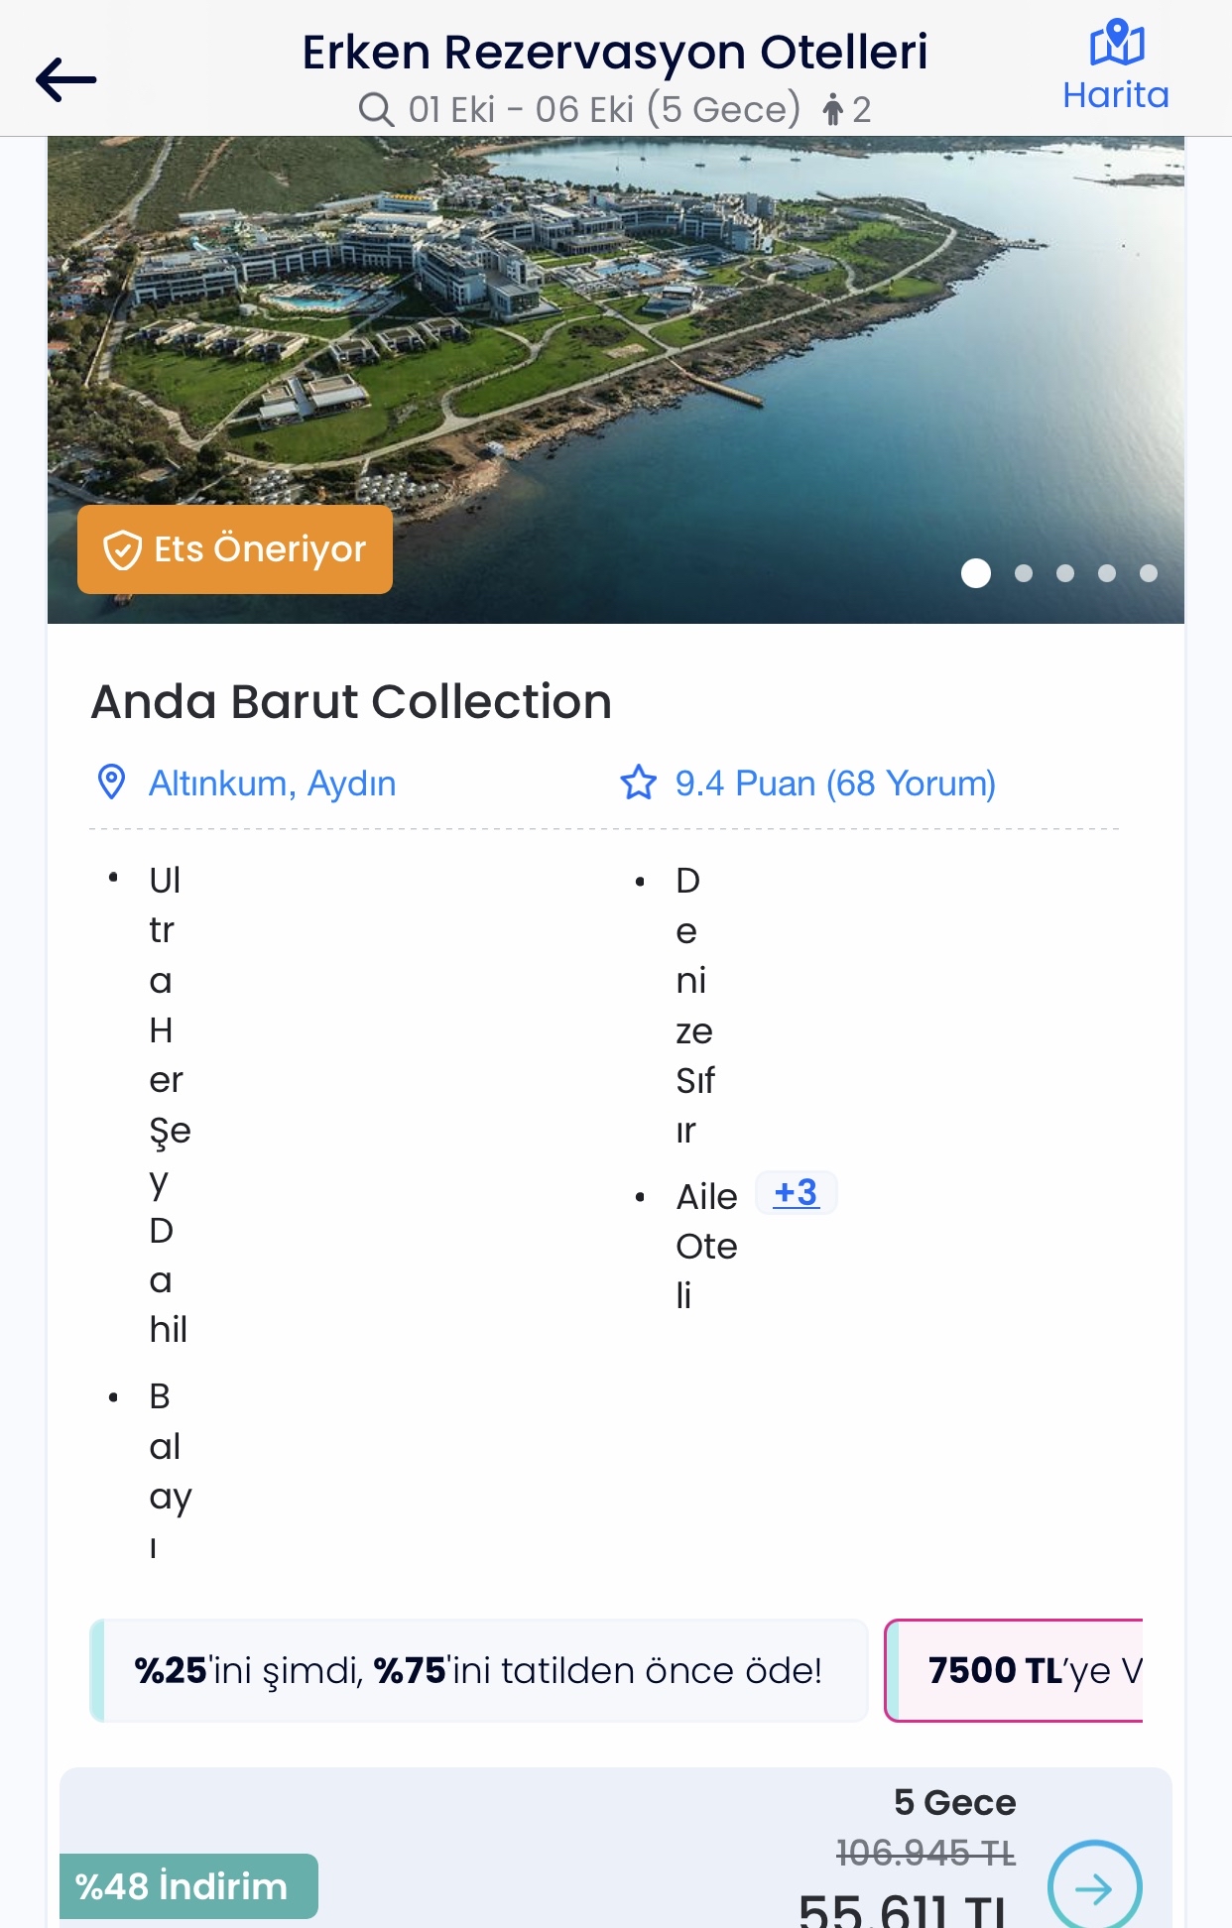The height and width of the screenshot is (1928, 1232).
Task: Open the Harita map view
Action: coord(1116,65)
